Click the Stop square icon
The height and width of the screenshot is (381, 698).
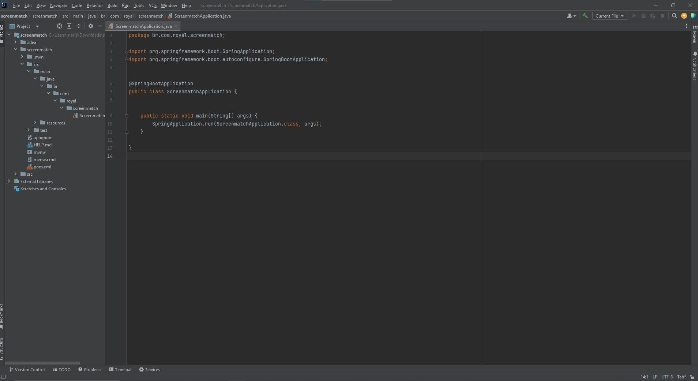[663, 16]
